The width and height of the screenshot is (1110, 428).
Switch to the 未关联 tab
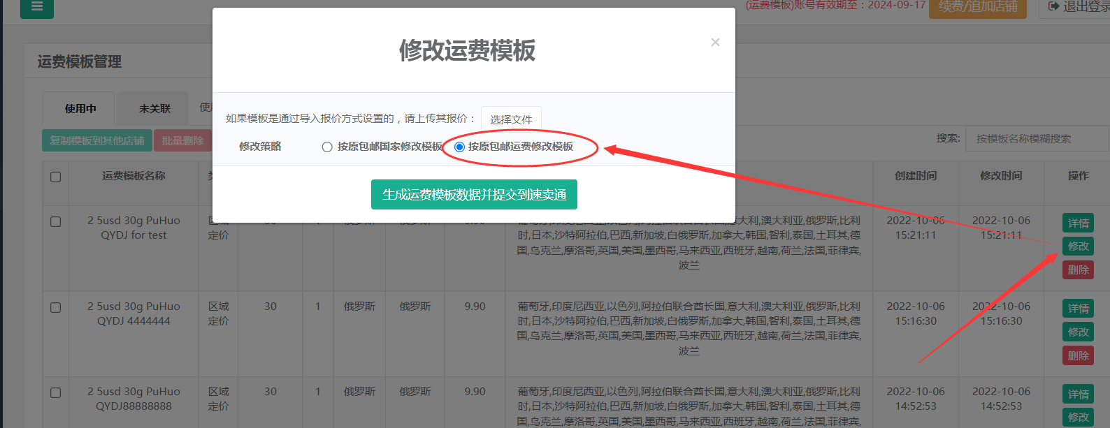(154, 108)
